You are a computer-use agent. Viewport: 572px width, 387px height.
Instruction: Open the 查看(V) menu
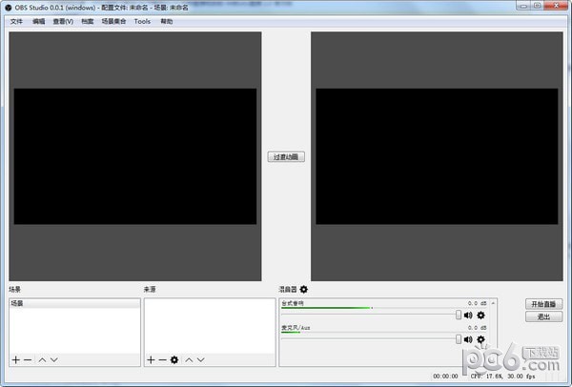click(x=63, y=22)
